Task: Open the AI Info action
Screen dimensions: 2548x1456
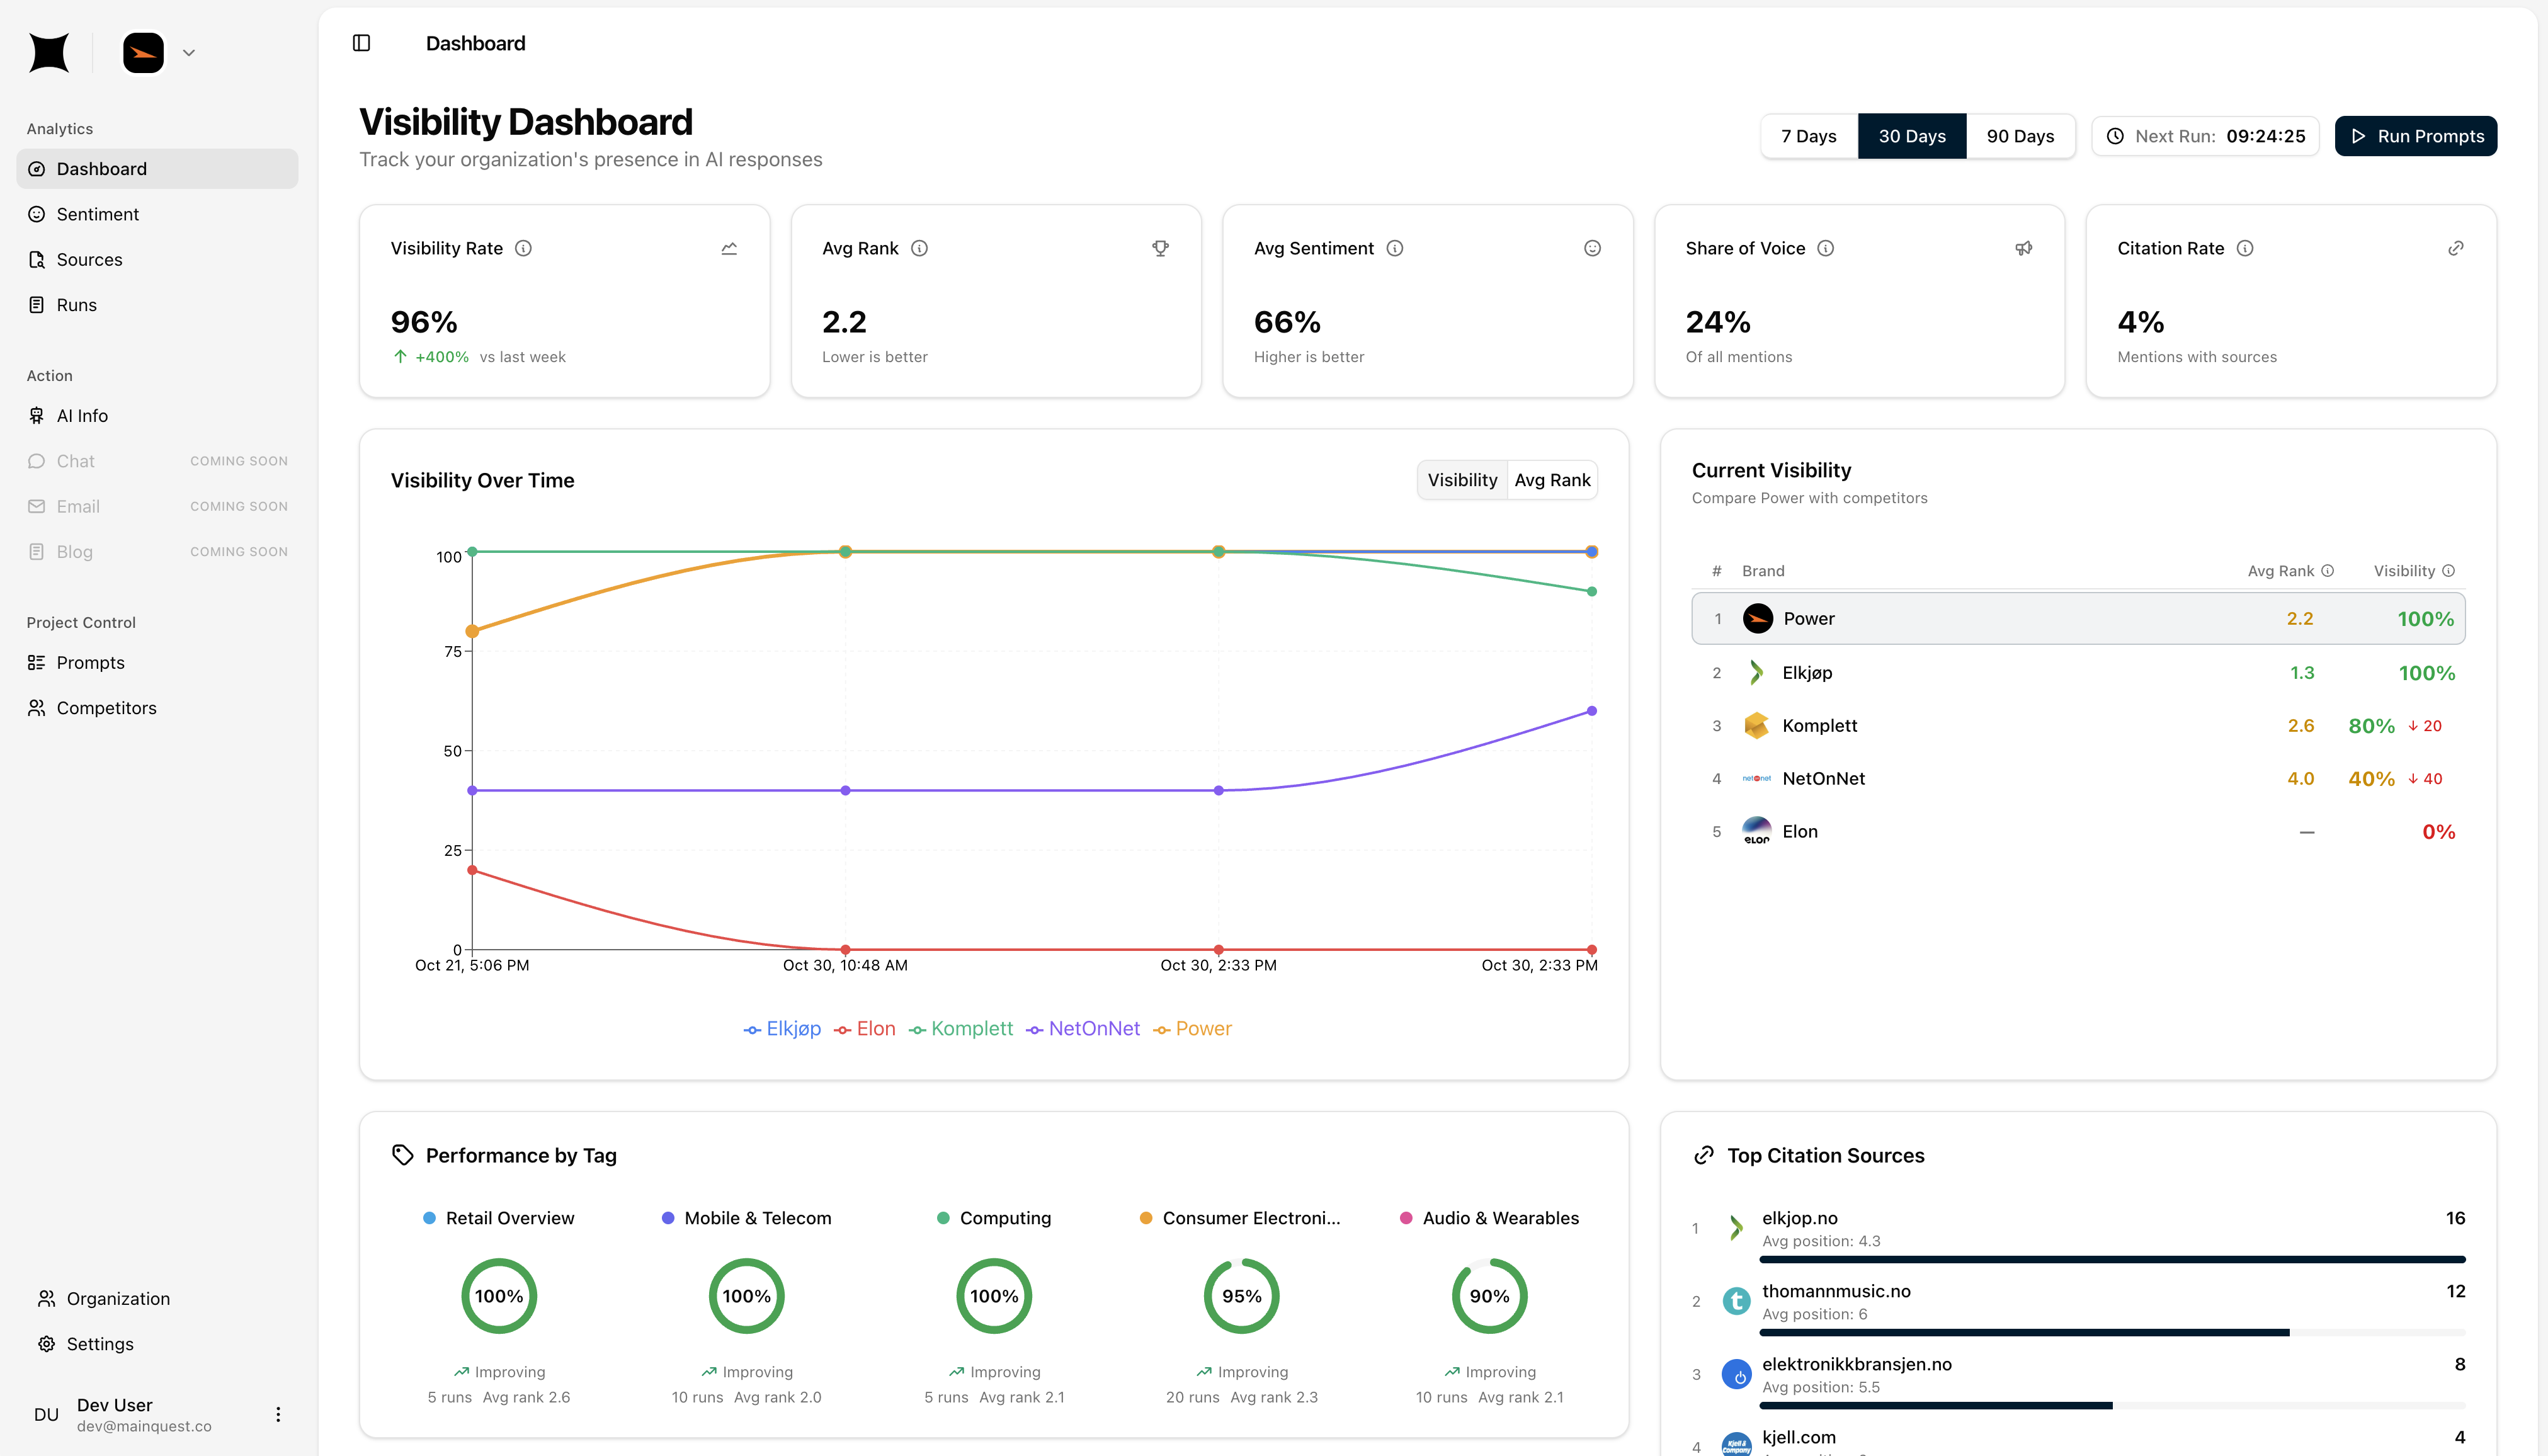Action: click(x=82, y=415)
